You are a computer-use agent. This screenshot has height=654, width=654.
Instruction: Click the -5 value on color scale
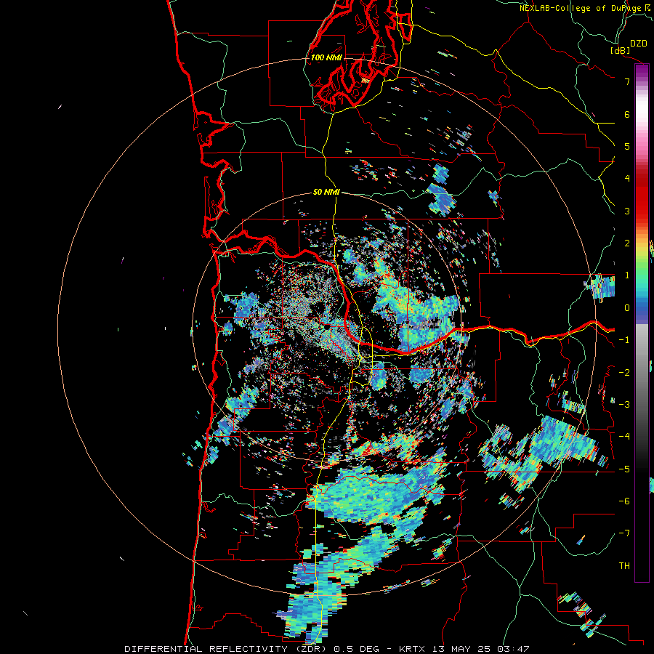(x=624, y=469)
